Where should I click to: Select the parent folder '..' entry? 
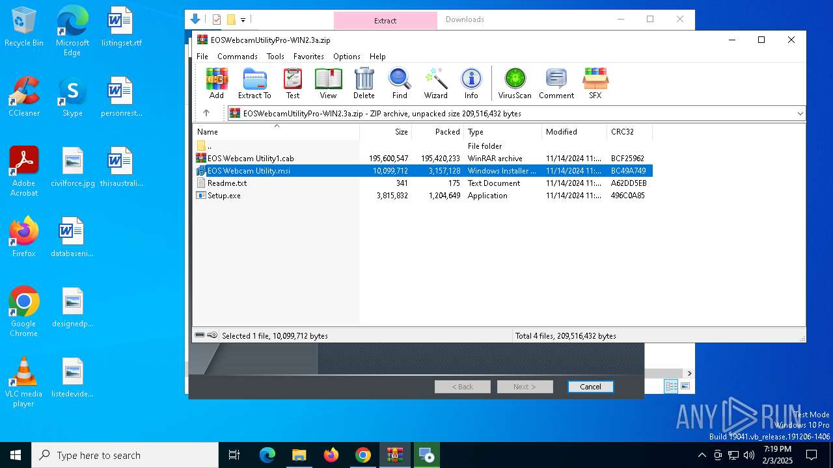(423, 146)
